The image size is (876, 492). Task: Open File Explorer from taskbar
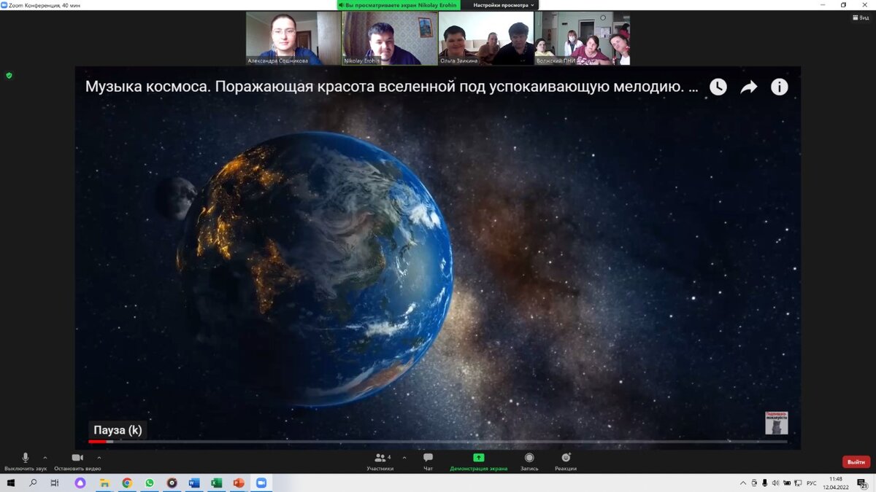(104, 483)
